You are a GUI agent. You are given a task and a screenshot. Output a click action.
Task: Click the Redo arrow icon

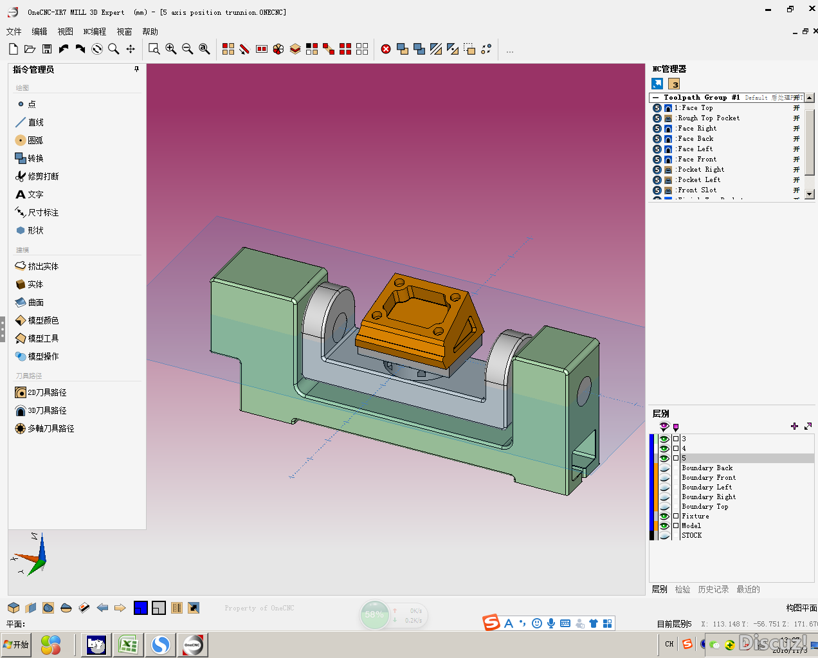tap(80, 49)
